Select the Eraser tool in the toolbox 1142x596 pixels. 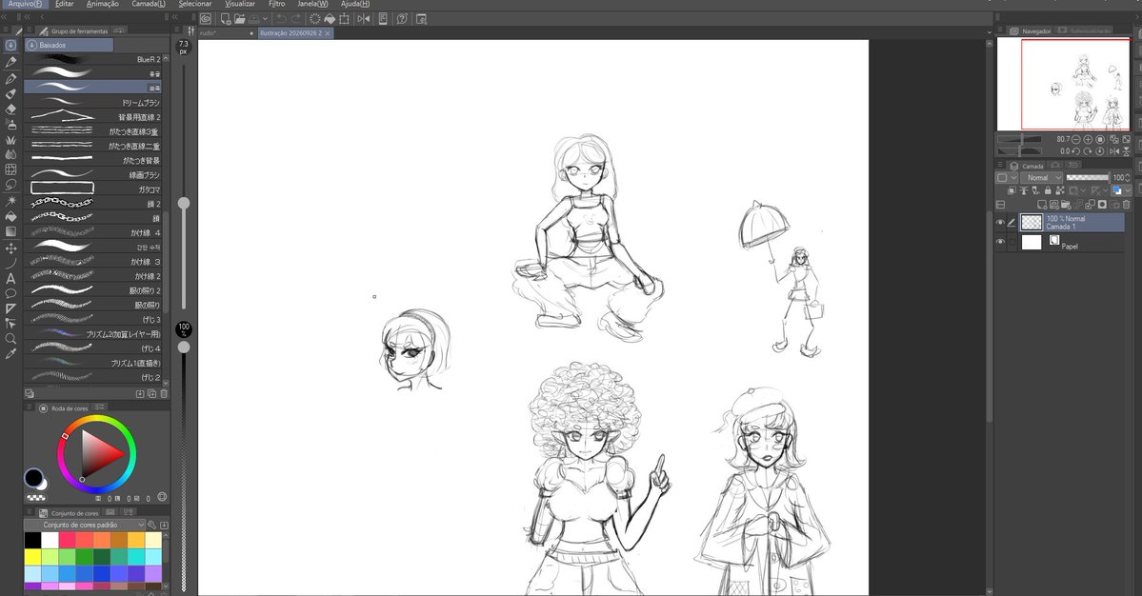10,109
